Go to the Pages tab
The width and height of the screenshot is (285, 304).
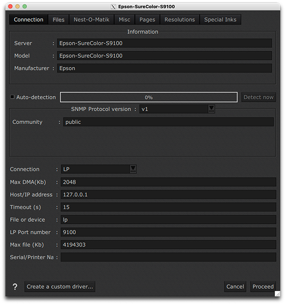pyautogui.click(x=147, y=19)
